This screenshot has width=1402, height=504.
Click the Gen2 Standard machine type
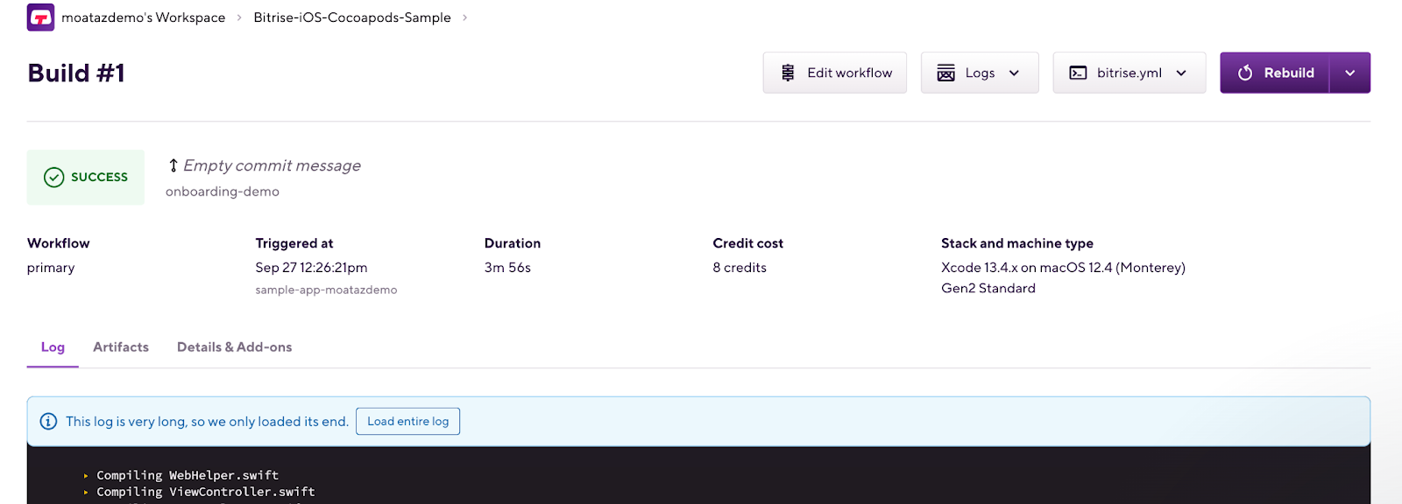(988, 288)
